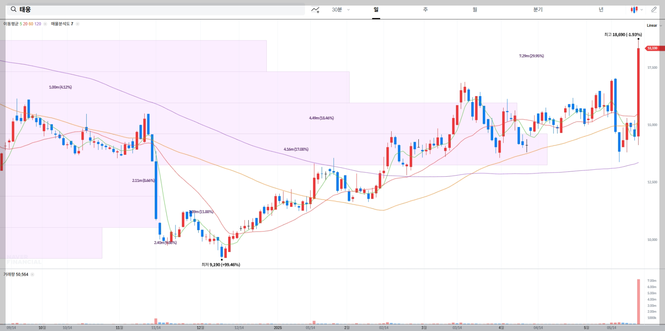This screenshot has height=331, width=665.
Task: Expand the 30분 minute interval dropdown
Action: coord(341,10)
